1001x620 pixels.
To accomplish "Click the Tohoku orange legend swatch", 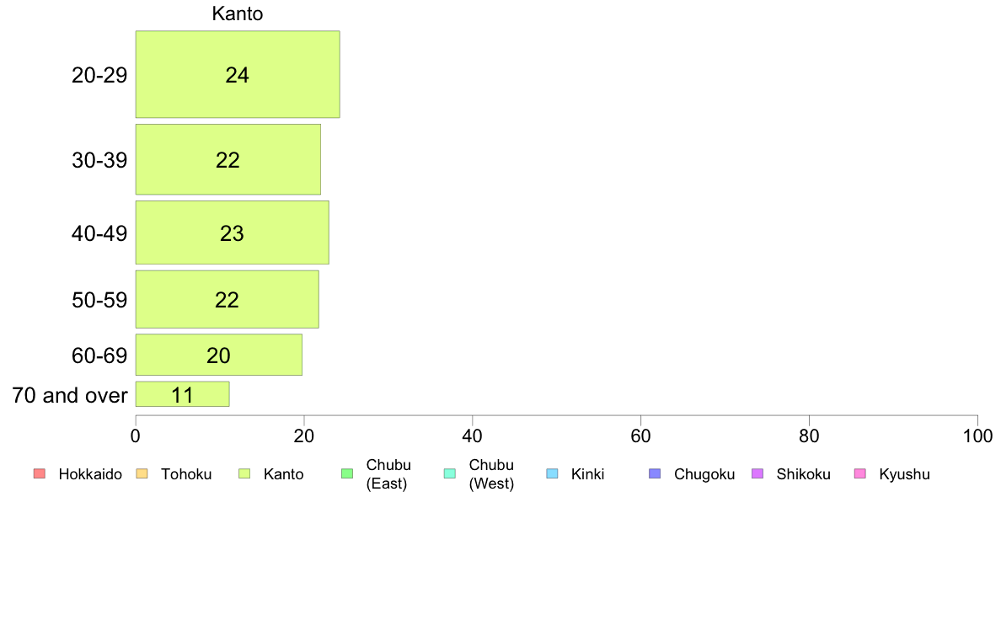I will 142,473.
